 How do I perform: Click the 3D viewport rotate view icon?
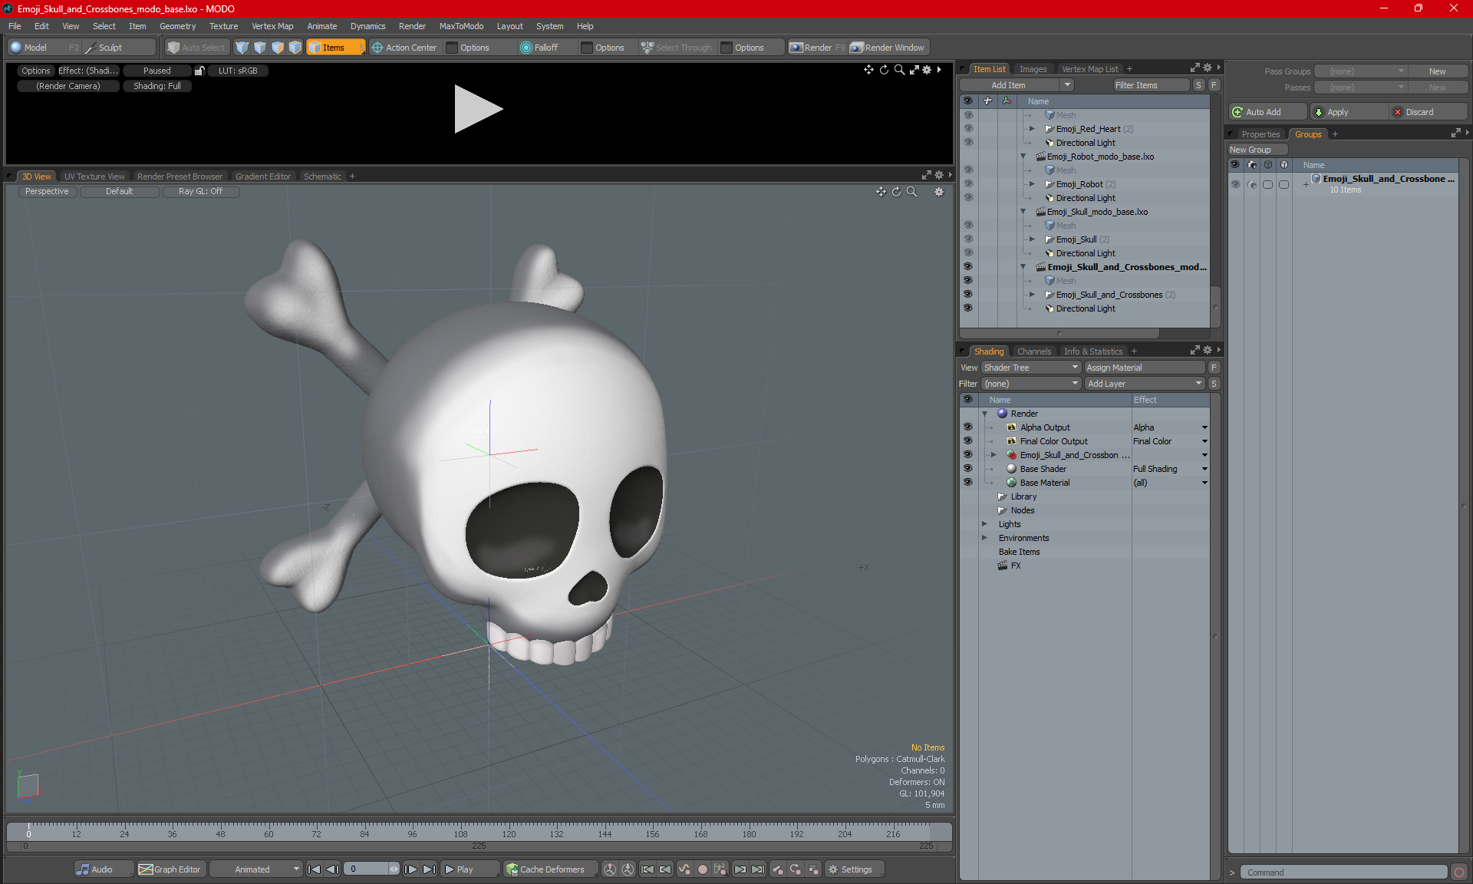click(x=896, y=192)
